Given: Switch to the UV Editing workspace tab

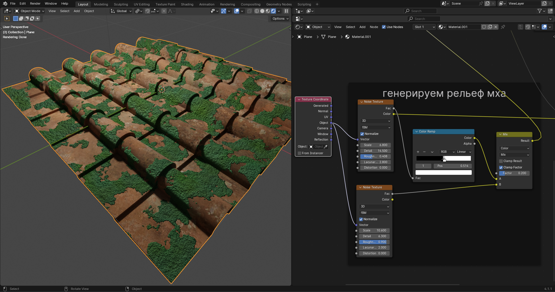Looking at the screenshot, I should click(x=142, y=4).
